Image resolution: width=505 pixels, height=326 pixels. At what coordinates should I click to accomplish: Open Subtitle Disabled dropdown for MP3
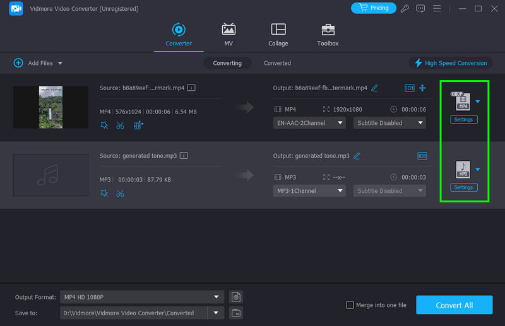[389, 191]
